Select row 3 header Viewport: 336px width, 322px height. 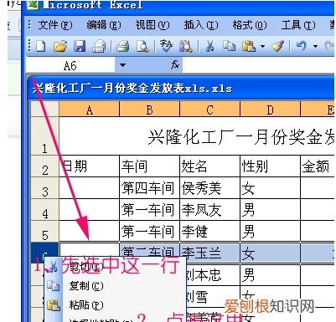(45, 188)
